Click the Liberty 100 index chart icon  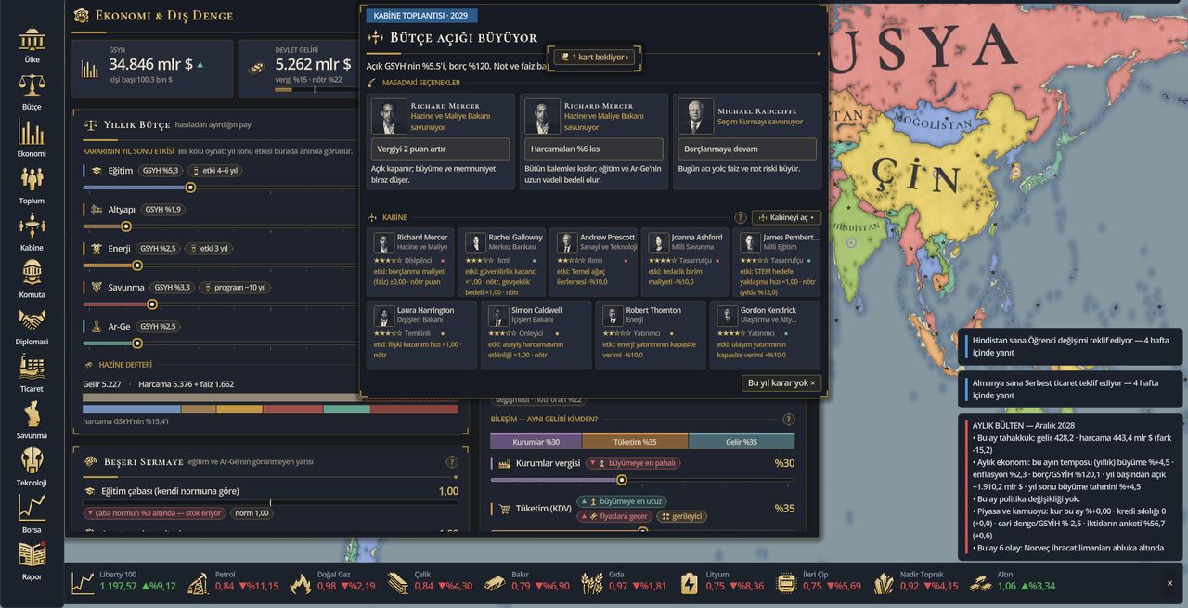(x=84, y=583)
